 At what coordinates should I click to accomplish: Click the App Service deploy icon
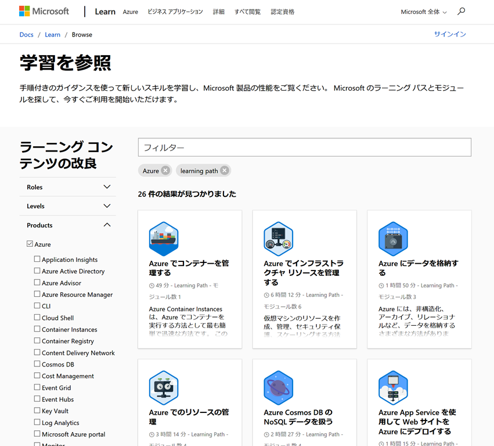[393, 388]
